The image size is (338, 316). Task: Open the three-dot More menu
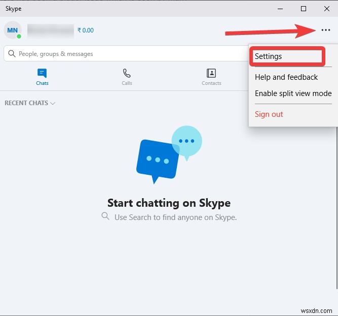[325, 30]
